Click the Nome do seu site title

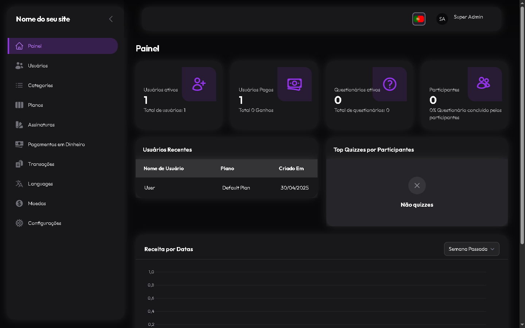(43, 19)
